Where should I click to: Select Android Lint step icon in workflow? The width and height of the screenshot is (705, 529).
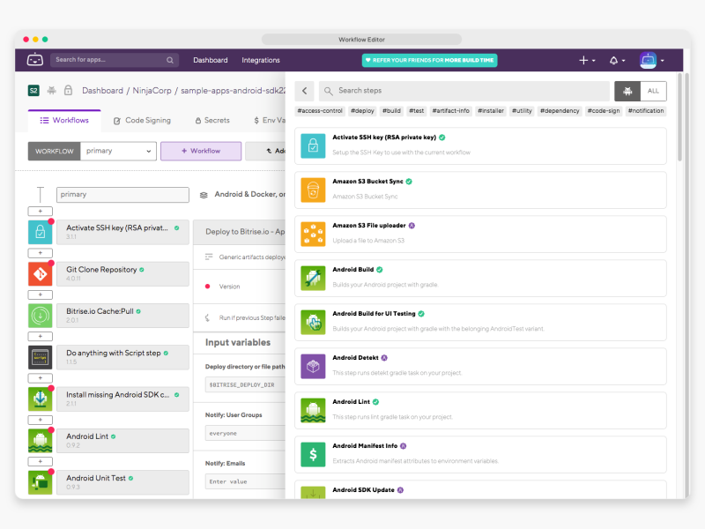40,440
